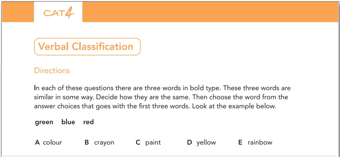Viewport: 340px width, 157px height.
Task: Click the CAT4 logo
Action: coord(58,13)
